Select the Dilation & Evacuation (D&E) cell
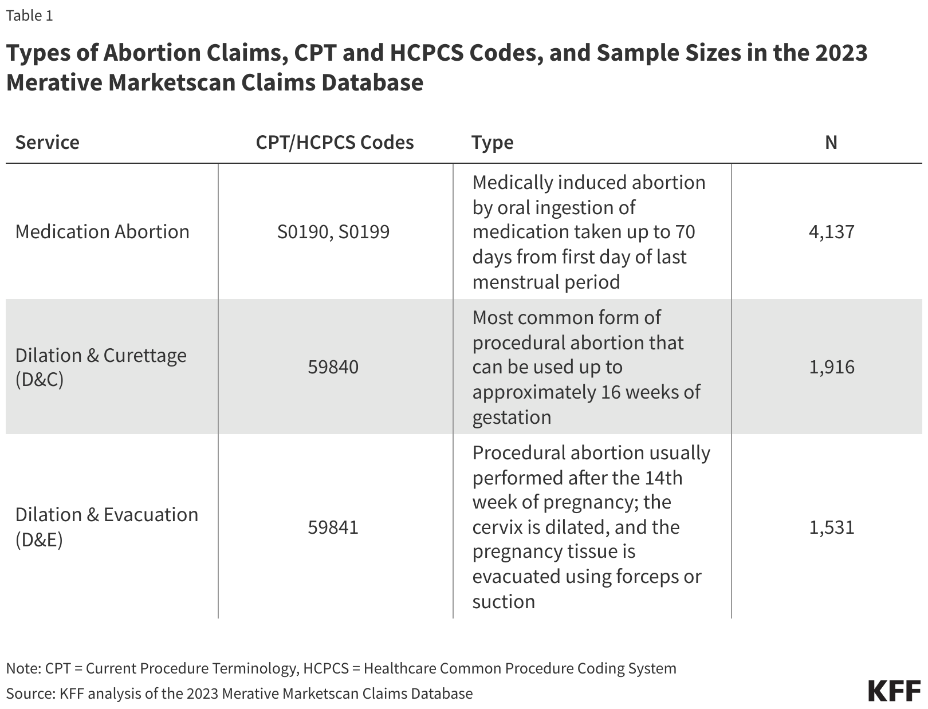This screenshot has width=928, height=709. pyautogui.click(x=107, y=527)
